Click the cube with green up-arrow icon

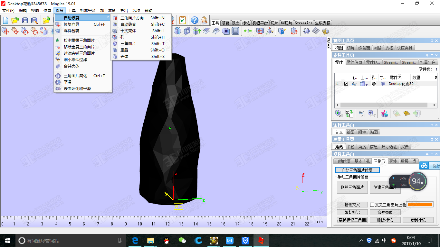[197, 31]
